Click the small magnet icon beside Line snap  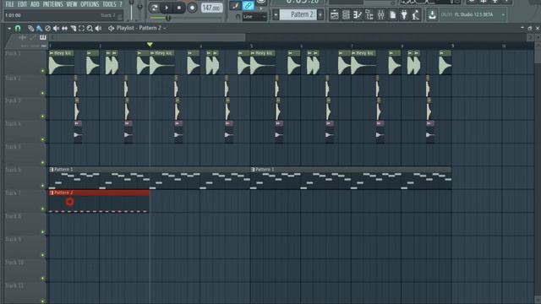point(238,17)
